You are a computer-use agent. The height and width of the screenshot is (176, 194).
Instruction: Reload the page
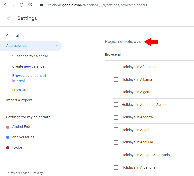click(x=22, y=5)
